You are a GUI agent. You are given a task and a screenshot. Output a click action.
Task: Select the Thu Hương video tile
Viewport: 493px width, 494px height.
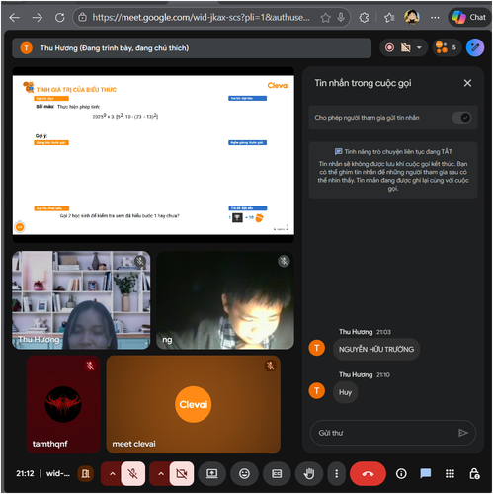81,300
